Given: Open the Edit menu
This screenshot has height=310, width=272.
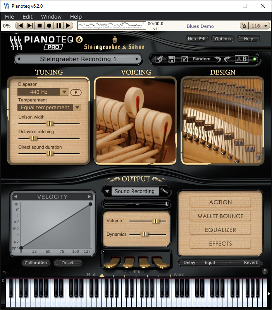Looking at the screenshot, I should tap(28, 17).
